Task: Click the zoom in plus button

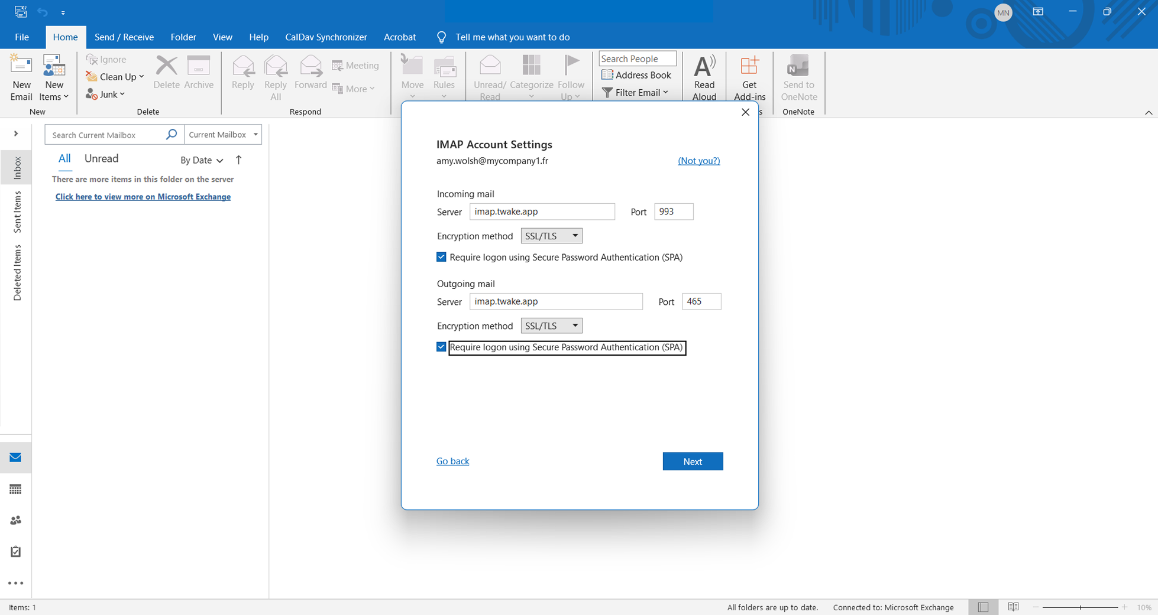Action: [1124, 607]
